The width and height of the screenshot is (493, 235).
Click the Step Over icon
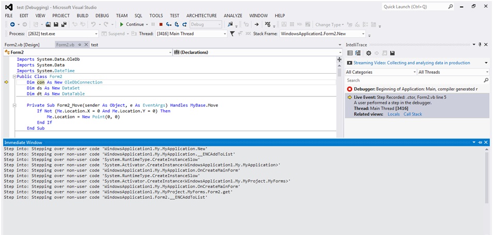(x=177, y=24)
